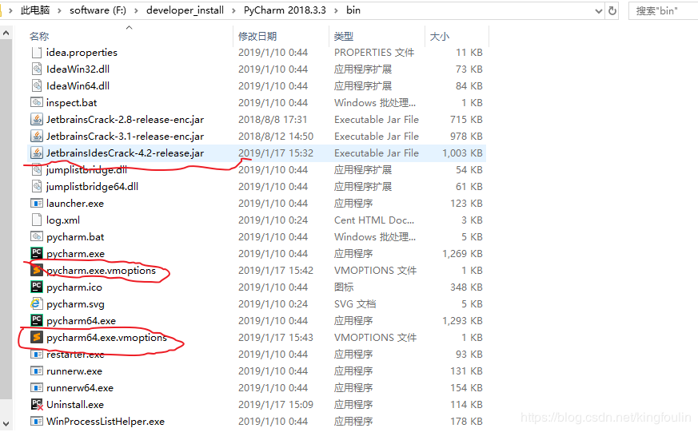The image size is (698, 432).
Task: Click the type Cent HTML Doc...
Action: (x=374, y=220)
